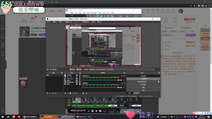
Task: Click the 桌面音频 volume slider
Action: [x=101, y=88]
